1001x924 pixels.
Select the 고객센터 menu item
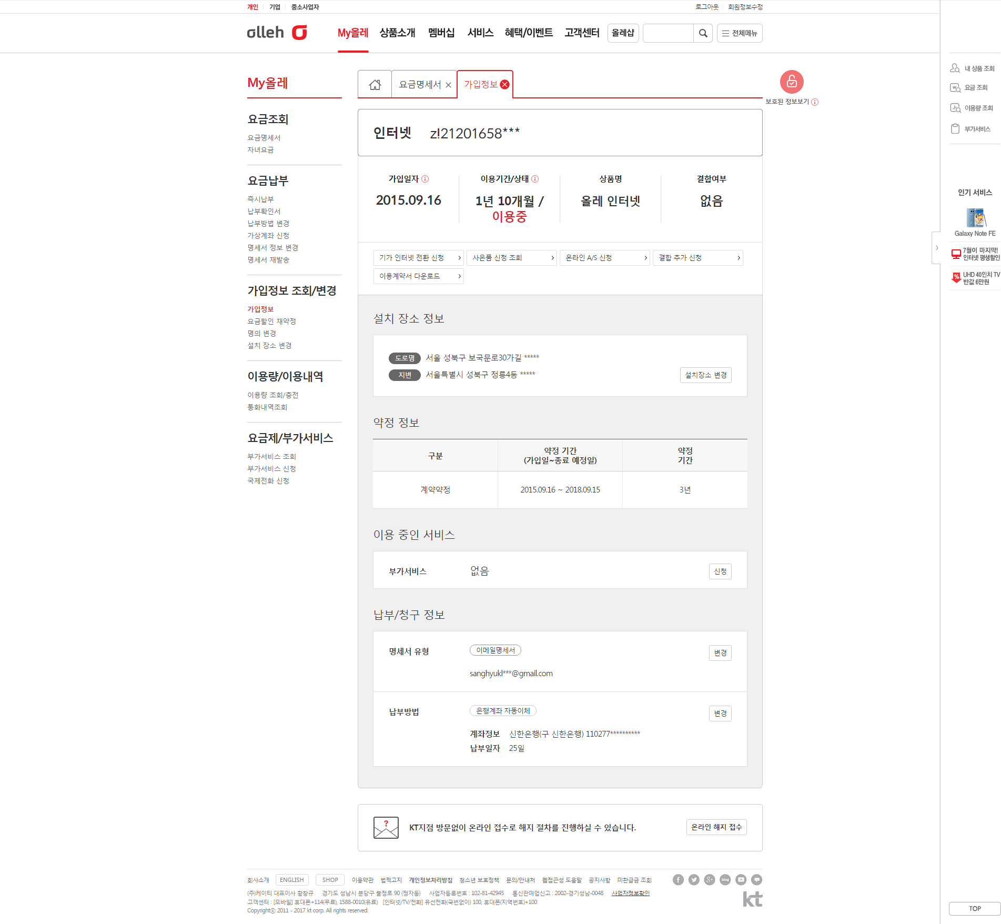[582, 33]
